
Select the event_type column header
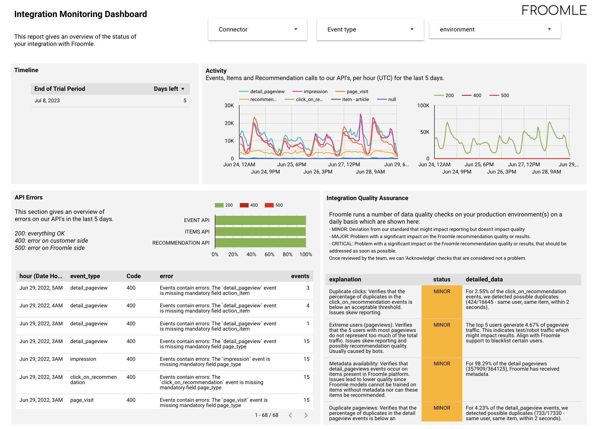pyautogui.click(x=85, y=276)
